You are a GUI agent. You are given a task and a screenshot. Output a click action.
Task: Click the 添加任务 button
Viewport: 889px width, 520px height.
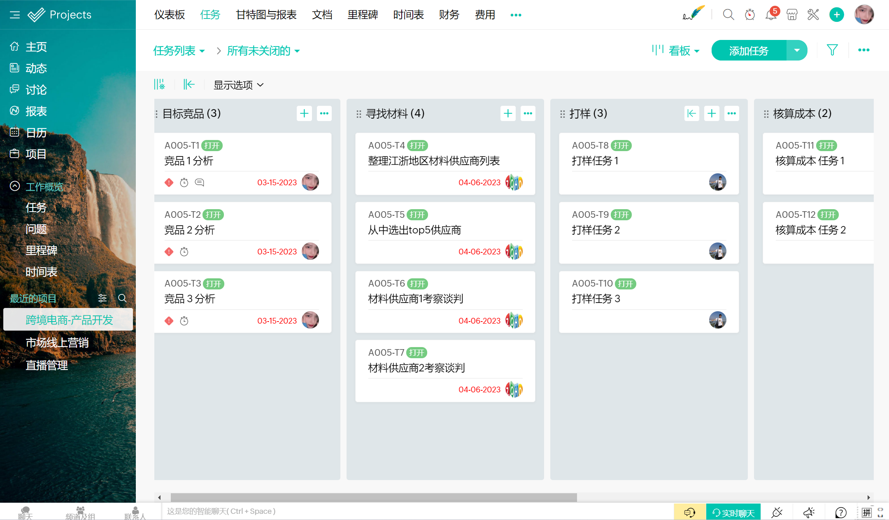click(749, 50)
